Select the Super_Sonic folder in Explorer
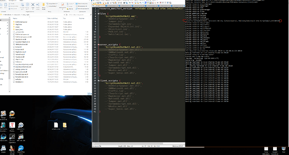The width and height of the screenshot is (289, 155). pyautogui.click(x=19, y=29)
